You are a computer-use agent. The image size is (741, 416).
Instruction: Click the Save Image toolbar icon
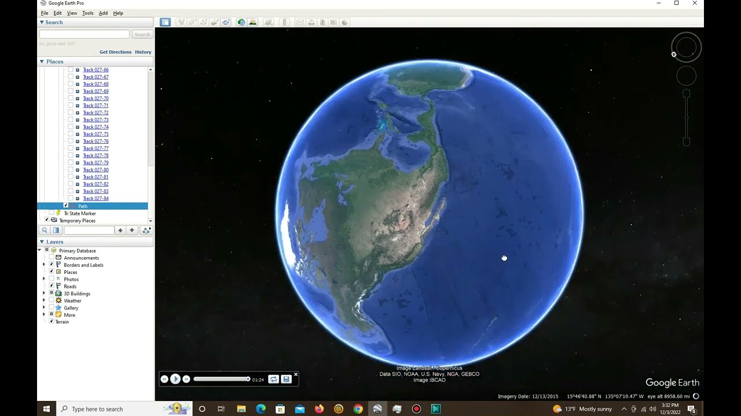coord(322,22)
